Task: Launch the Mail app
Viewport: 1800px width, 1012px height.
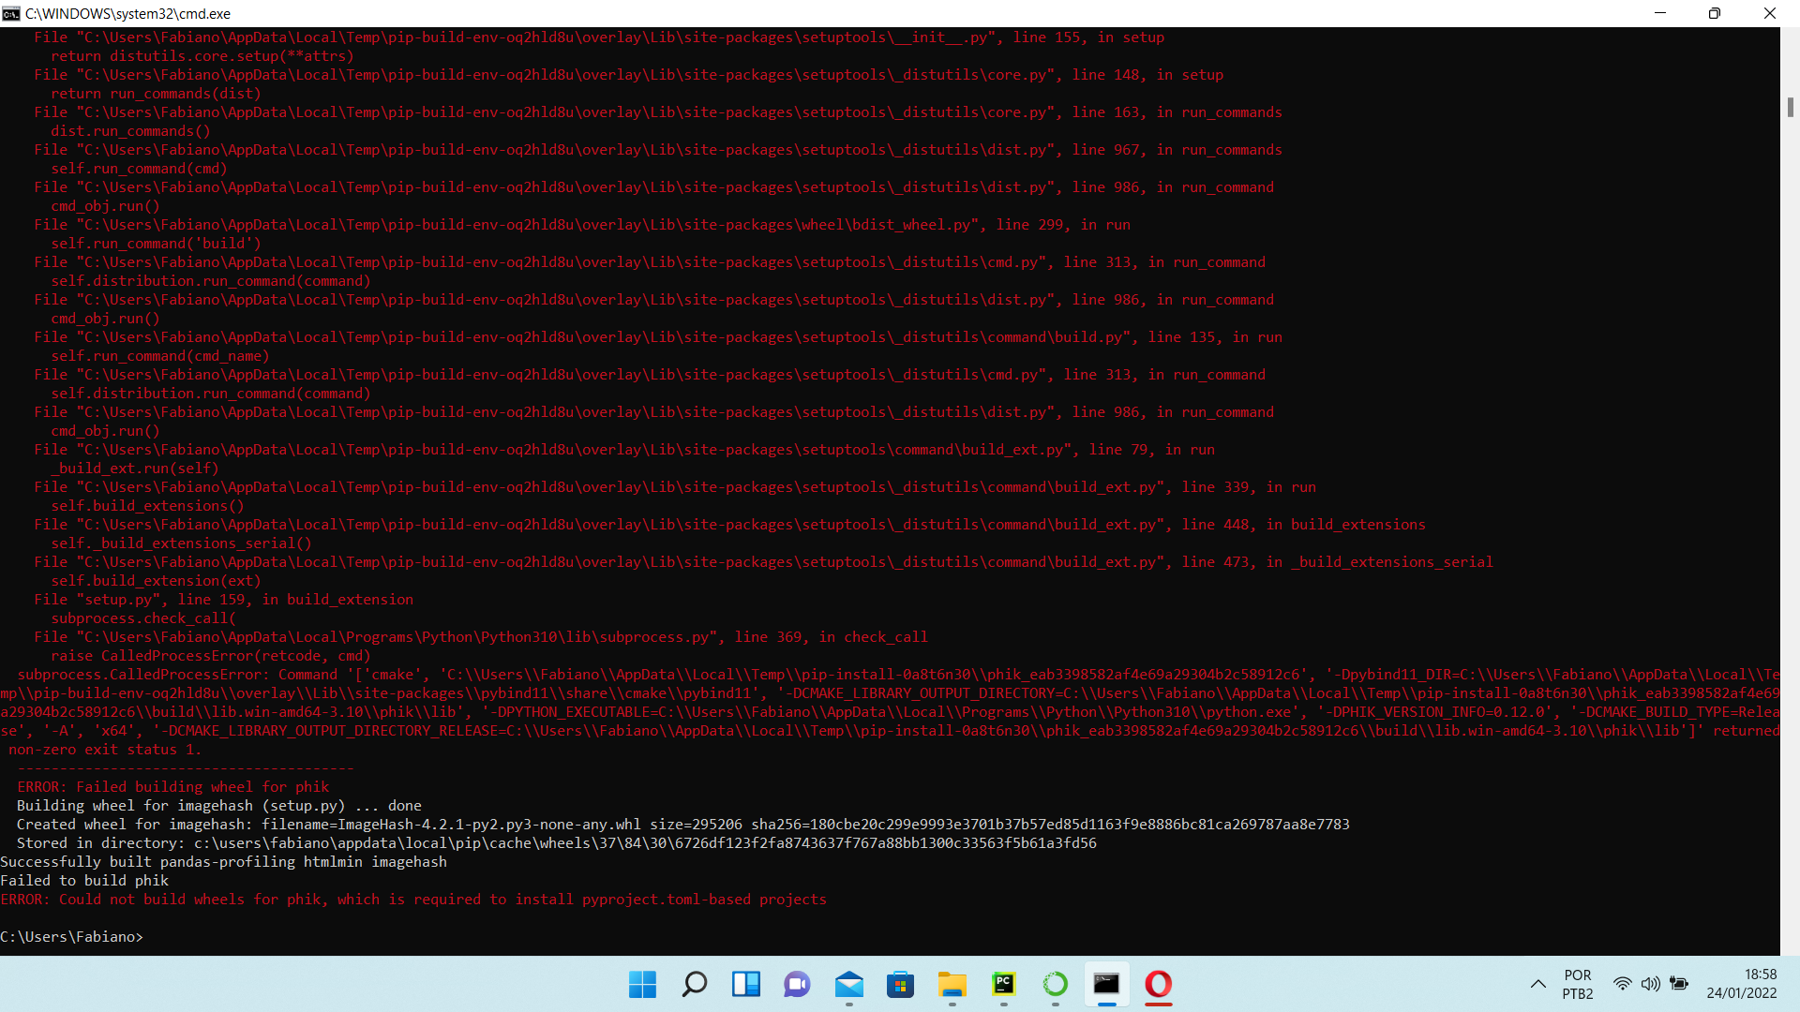Action: click(848, 985)
